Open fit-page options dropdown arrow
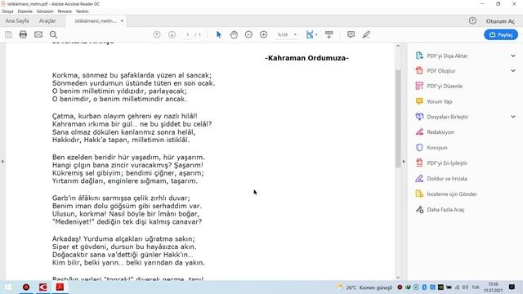The height and width of the screenshot is (294, 523). (x=316, y=34)
